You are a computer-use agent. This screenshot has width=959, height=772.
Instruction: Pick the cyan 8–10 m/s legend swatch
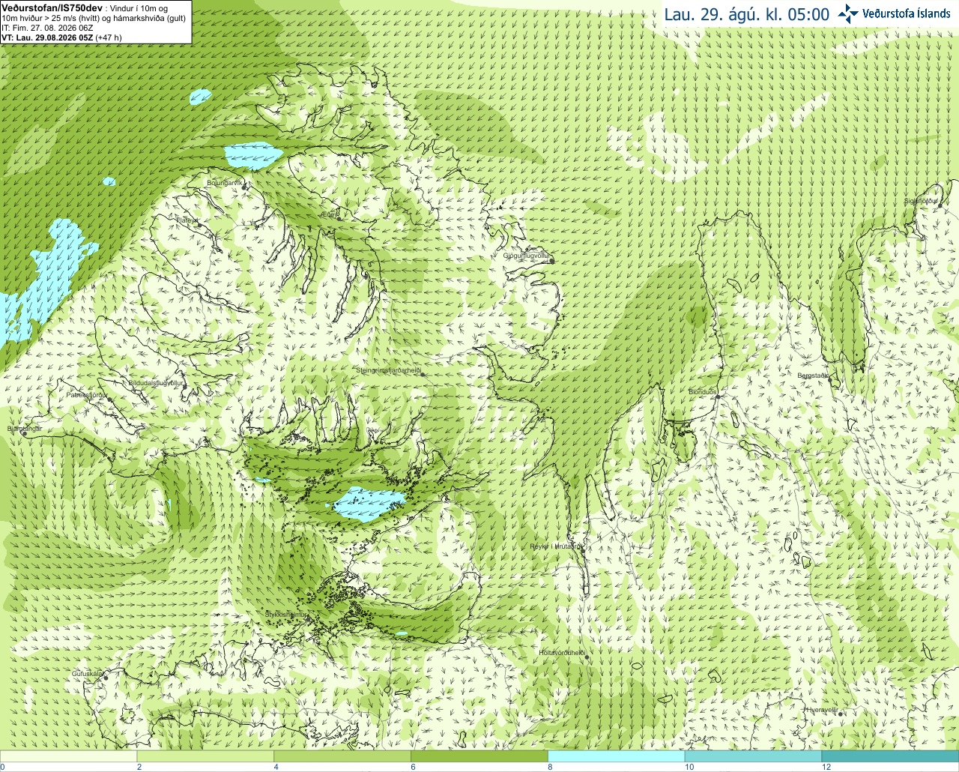coord(617,756)
